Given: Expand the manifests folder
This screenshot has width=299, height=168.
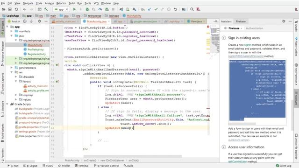Looking at the screenshot, I should [11, 31].
